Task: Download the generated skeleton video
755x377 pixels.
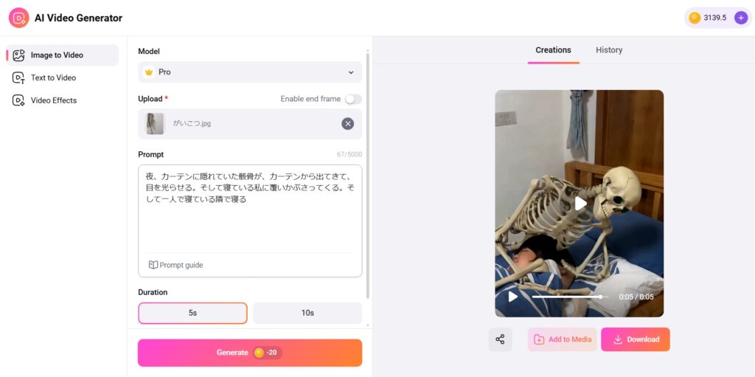Action: (x=635, y=339)
